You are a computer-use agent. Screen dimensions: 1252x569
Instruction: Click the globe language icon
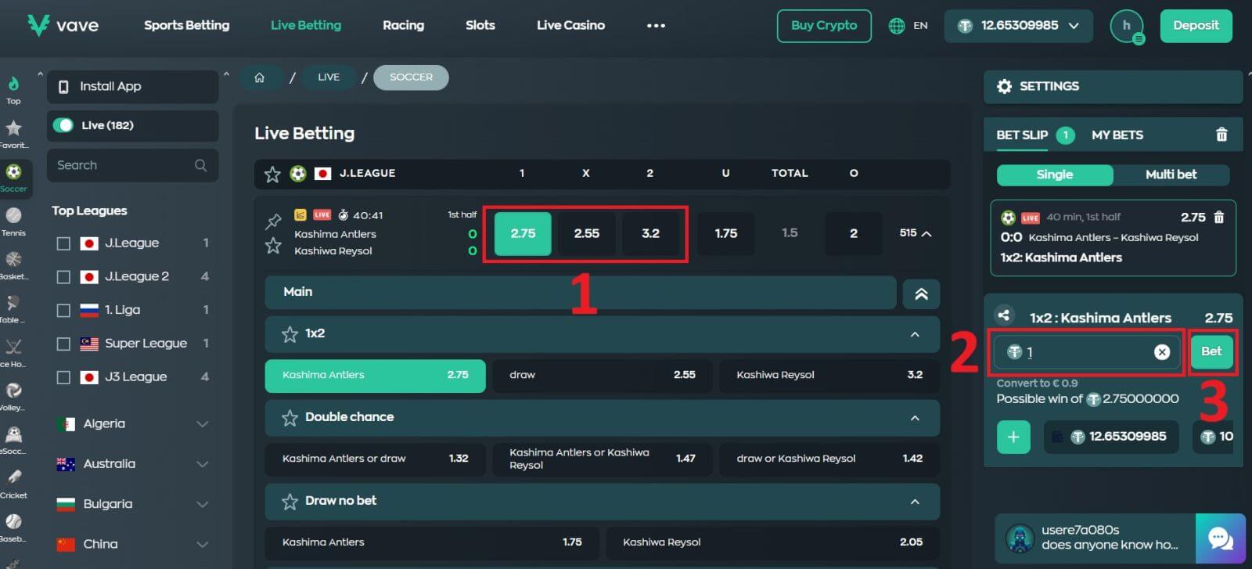point(897,26)
